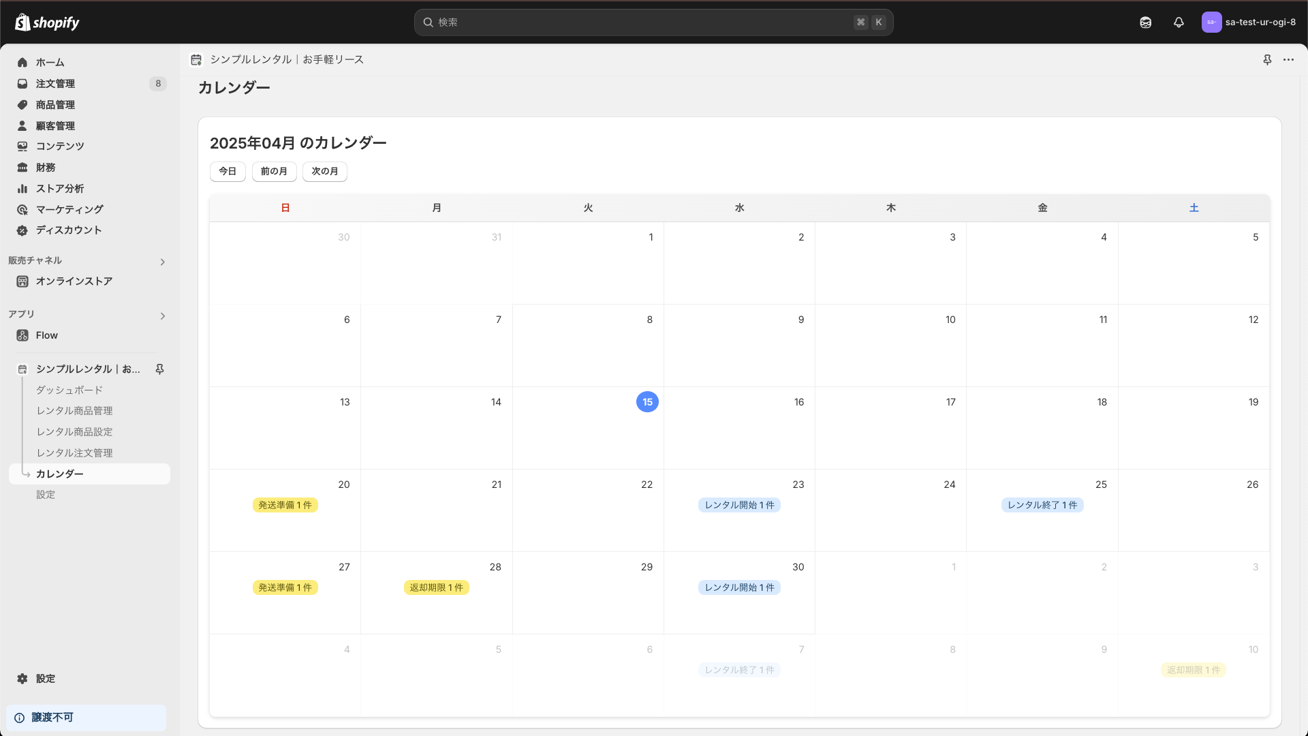Open the Flow app in the sidebar

(x=46, y=335)
